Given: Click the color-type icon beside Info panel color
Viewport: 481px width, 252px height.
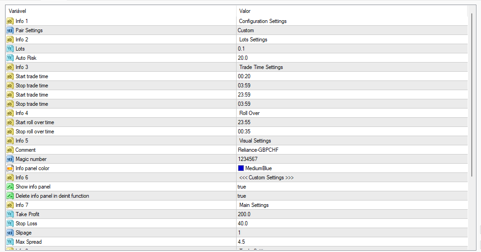Looking at the screenshot, I should point(10,168).
